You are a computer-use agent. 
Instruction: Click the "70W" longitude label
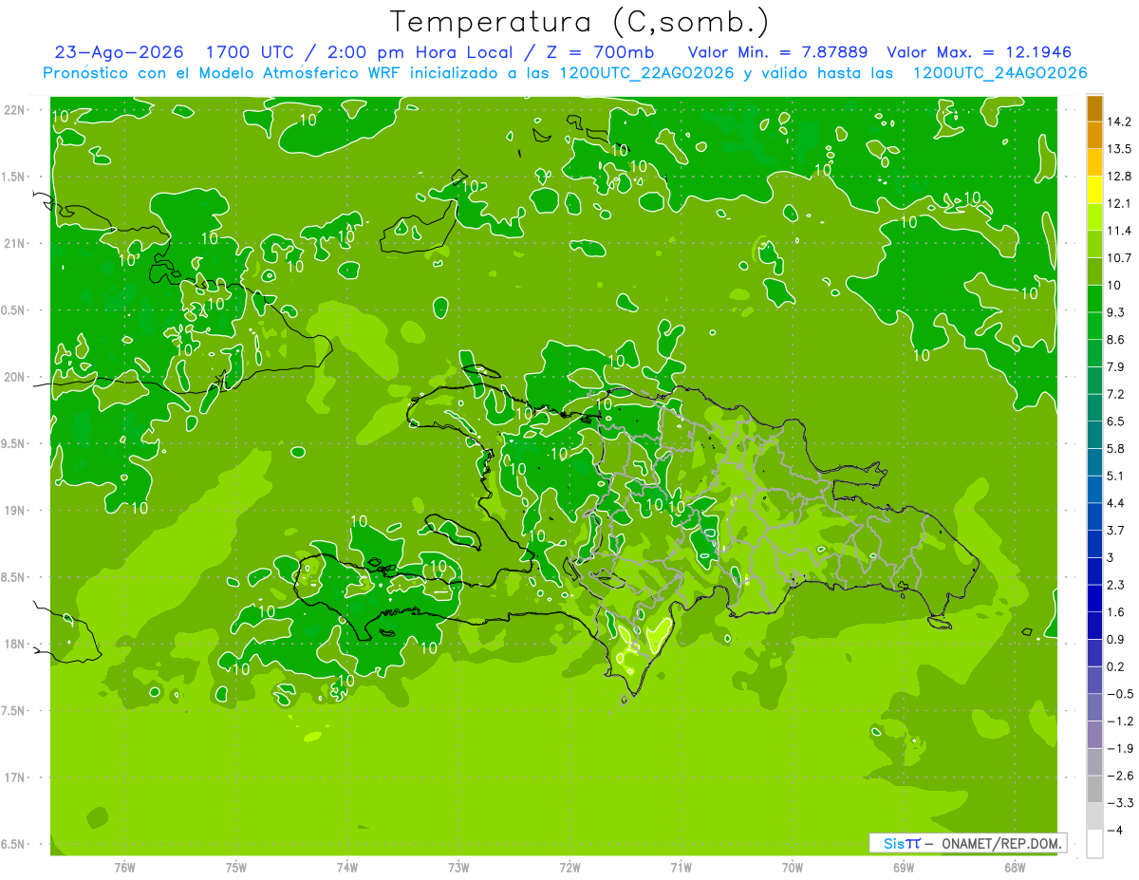[793, 868]
